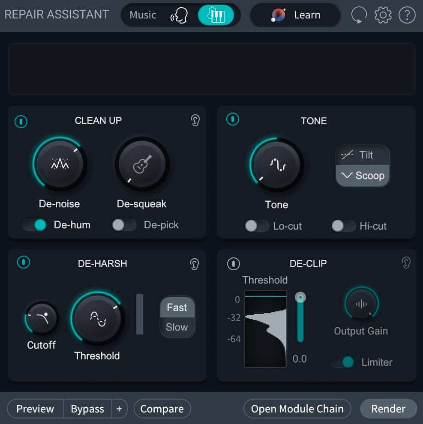Select Fast de-harsh speed
423x424 pixels.
pyautogui.click(x=177, y=307)
